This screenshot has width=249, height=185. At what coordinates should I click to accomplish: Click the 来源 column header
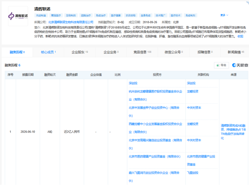point(234,75)
